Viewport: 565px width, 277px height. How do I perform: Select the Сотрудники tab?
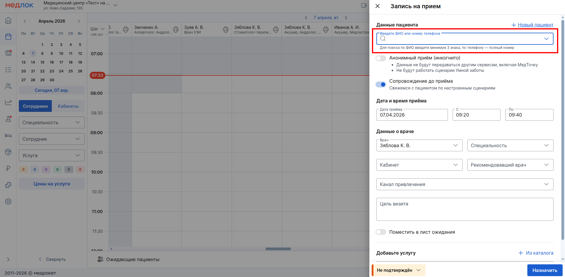[x=35, y=106]
